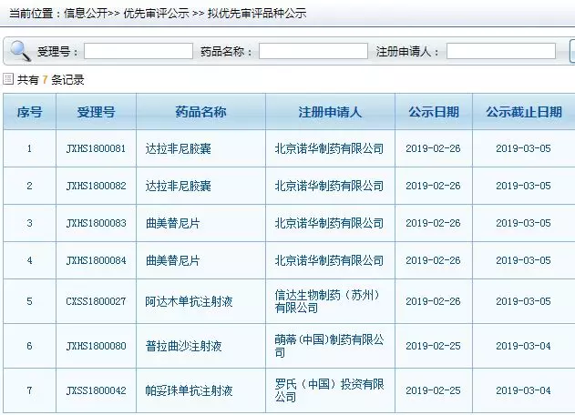Click 达拉非尼胶囊 in row 2
The image size is (575, 415).
tap(179, 186)
